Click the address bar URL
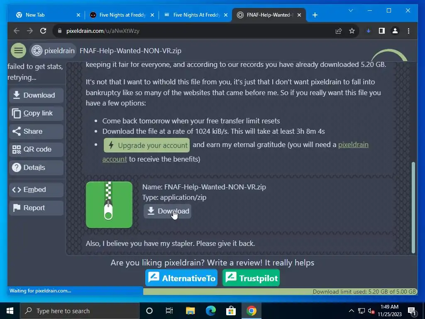 click(x=103, y=31)
